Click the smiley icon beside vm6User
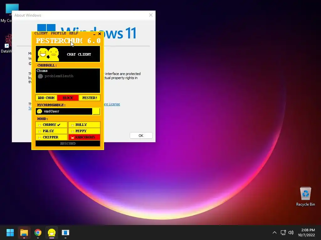 (39, 111)
